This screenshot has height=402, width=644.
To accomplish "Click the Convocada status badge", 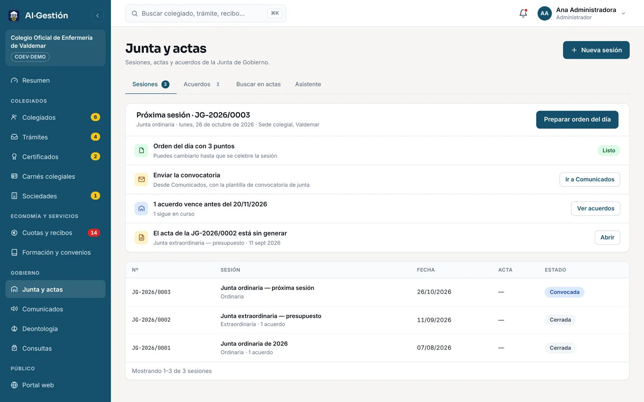I will click(564, 292).
